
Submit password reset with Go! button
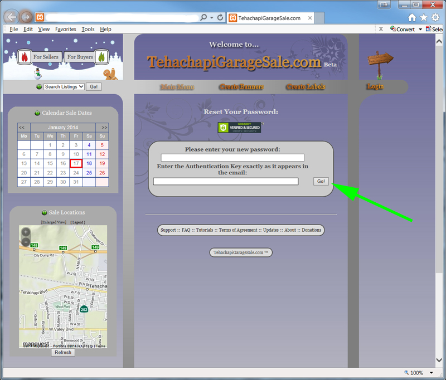click(321, 181)
